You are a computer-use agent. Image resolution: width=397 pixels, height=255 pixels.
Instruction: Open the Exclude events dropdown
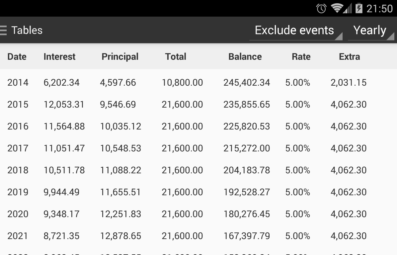point(295,31)
